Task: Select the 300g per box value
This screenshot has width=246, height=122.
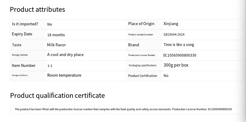Action: click(x=176, y=65)
